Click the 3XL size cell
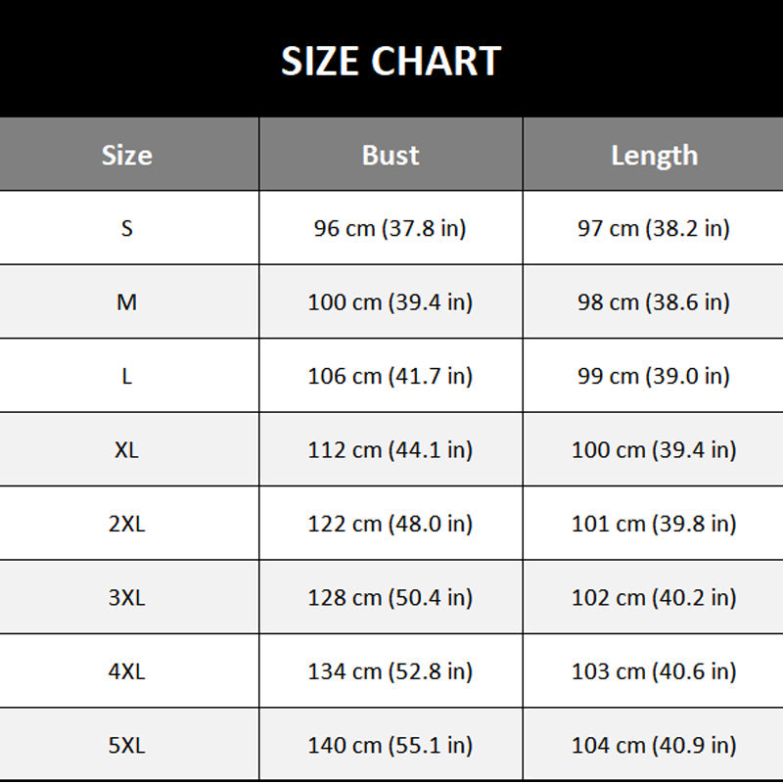The image size is (783, 783). point(127,597)
